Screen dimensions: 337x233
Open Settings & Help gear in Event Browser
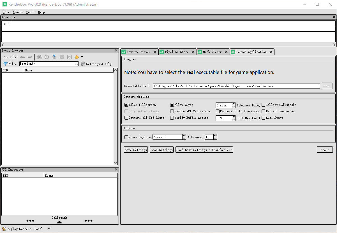tap(83, 64)
